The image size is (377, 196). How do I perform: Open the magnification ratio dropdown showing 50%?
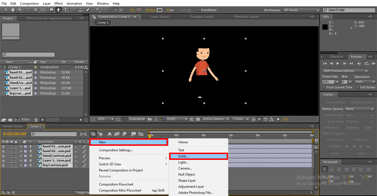(x=105, y=119)
